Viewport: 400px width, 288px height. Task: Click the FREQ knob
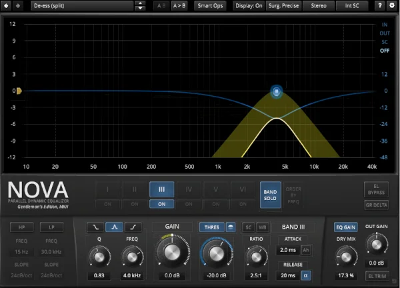pyautogui.click(x=132, y=257)
